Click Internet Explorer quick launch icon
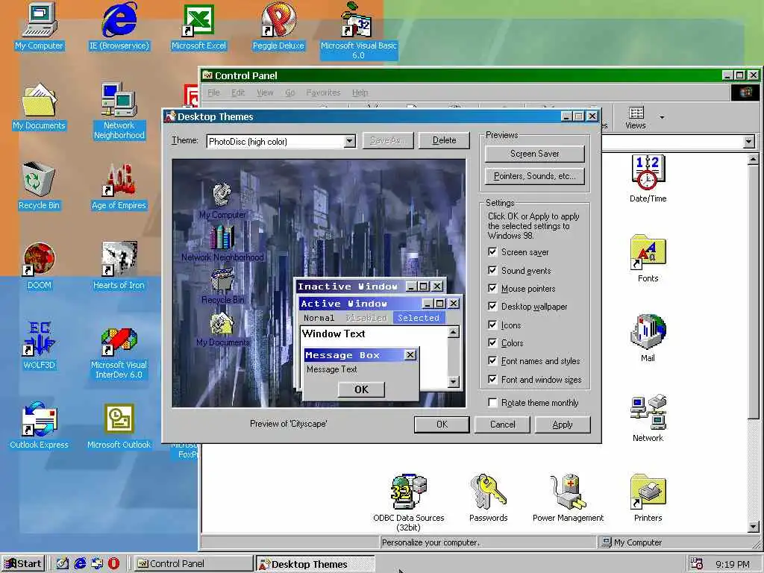This screenshot has height=573, width=764. (80, 564)
